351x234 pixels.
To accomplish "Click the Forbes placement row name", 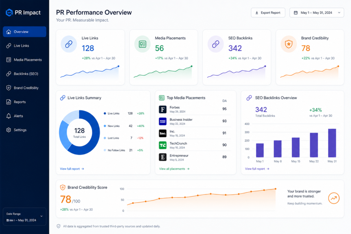I will (x=174, y=107).
